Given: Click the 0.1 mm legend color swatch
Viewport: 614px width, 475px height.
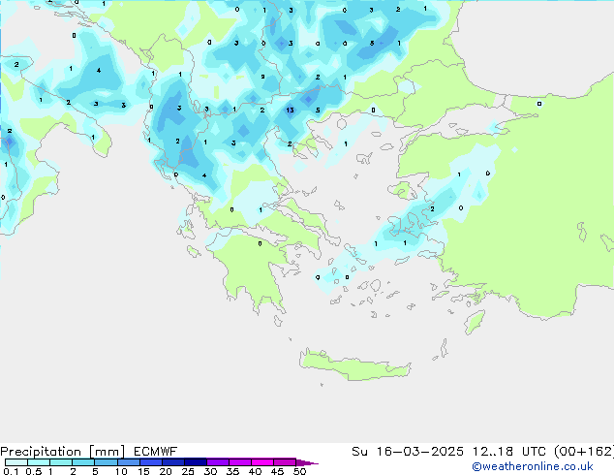Looking at the screenshot, I should (x=16, y=462).
